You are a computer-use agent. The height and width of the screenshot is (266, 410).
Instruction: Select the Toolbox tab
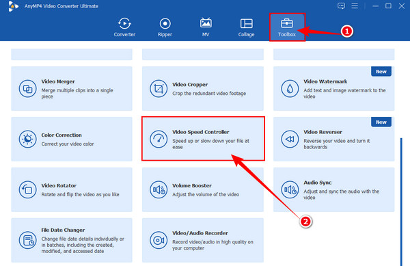tap(287, 27)
